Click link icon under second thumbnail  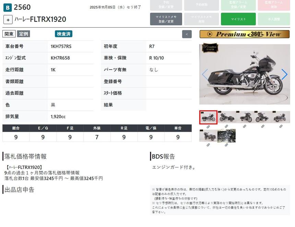(x=226, y=126)
